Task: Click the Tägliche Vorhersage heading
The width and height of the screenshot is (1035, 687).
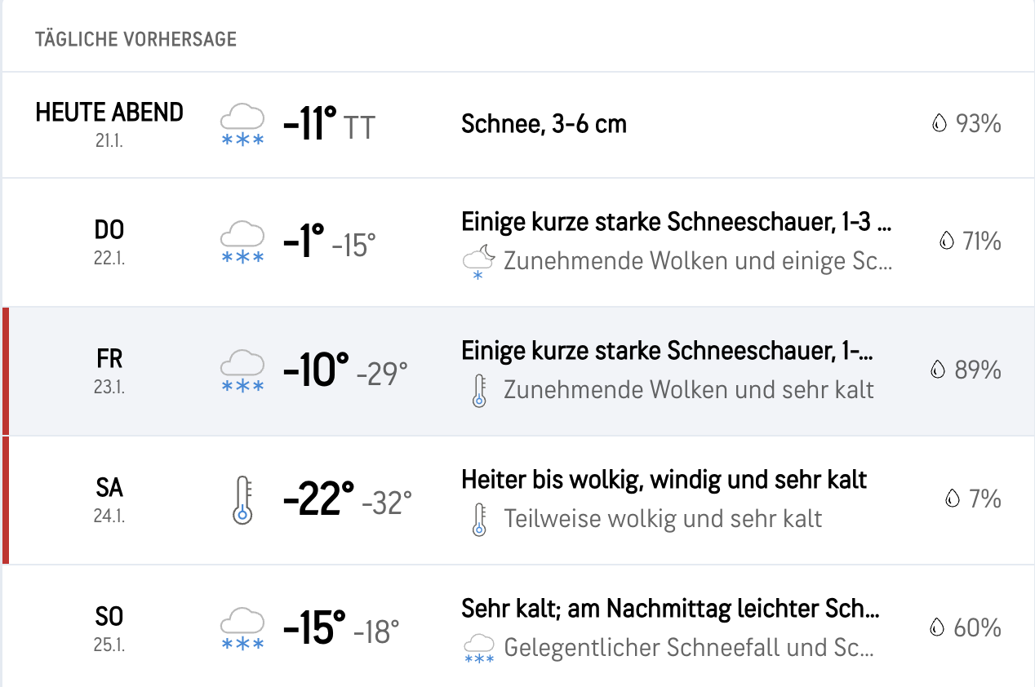Action: click(x=135, y=39)
